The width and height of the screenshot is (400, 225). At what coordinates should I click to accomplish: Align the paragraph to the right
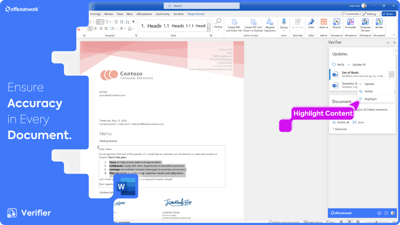pos(101,28)
